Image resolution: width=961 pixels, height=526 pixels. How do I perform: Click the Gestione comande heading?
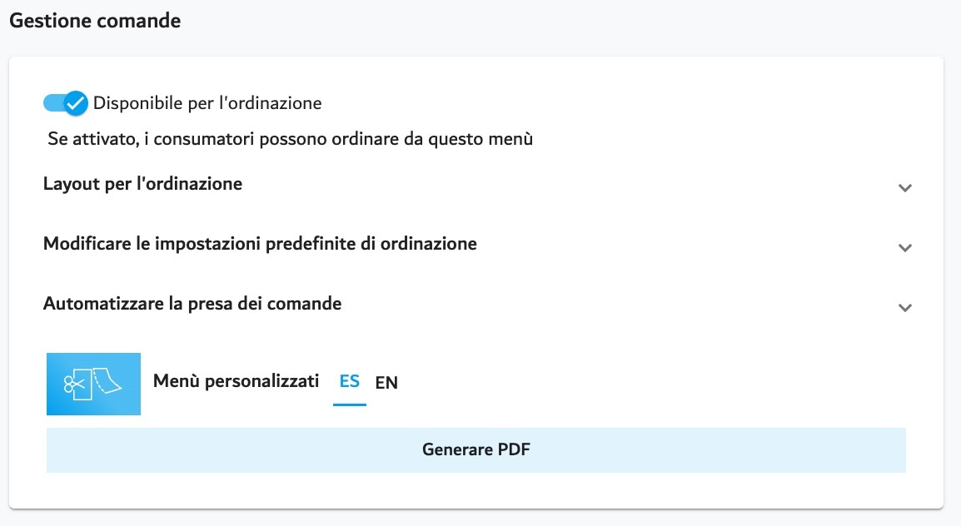95,21
